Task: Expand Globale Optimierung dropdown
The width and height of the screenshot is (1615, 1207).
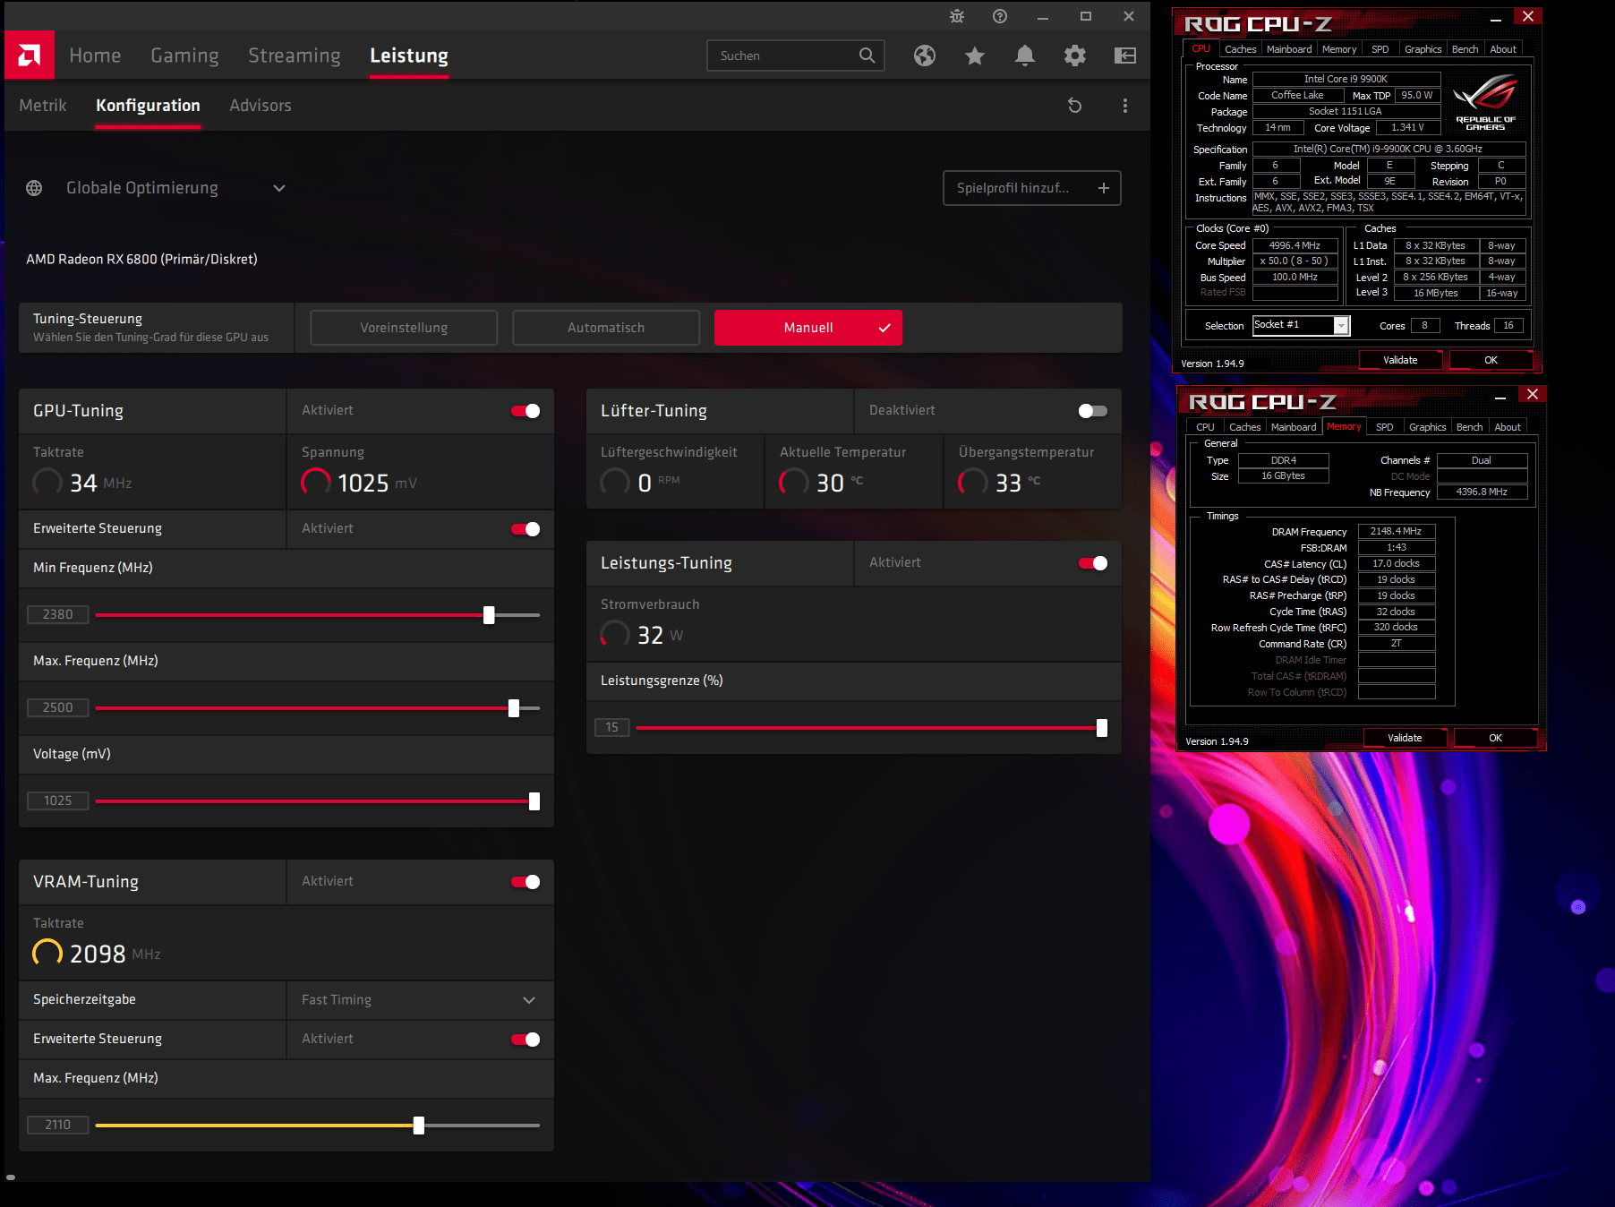Action: 279,188
